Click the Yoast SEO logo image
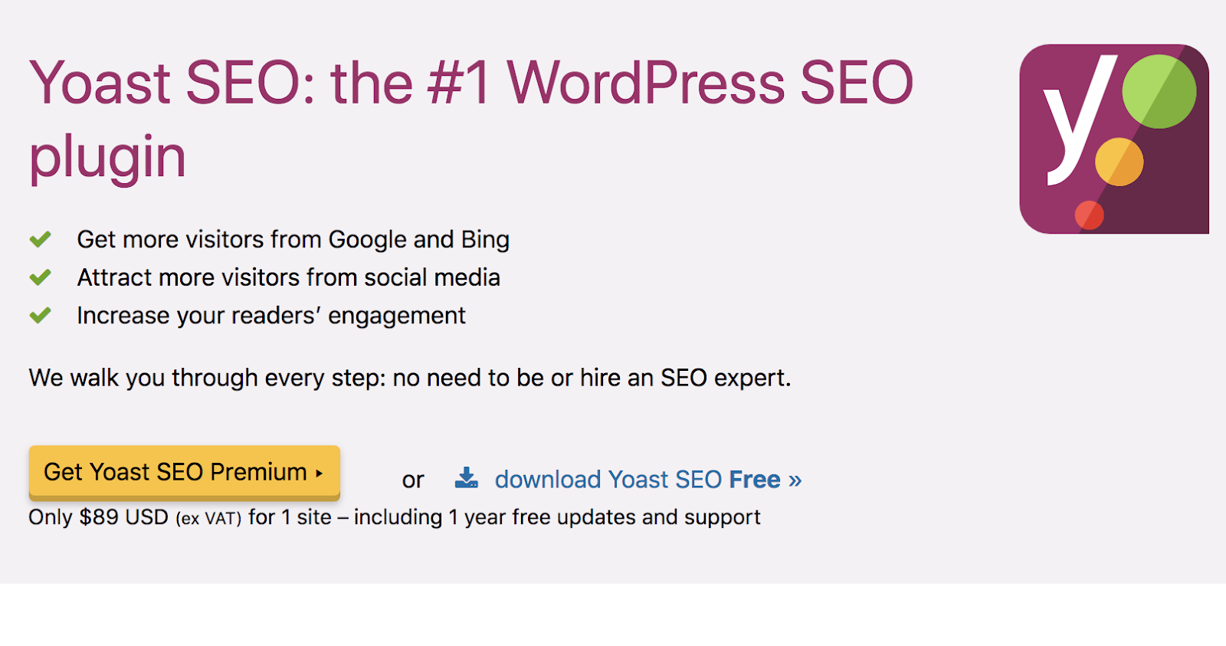 click(1113, 139)
